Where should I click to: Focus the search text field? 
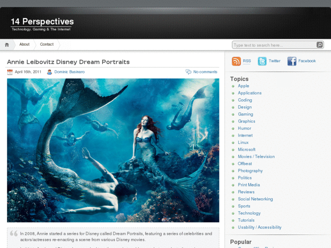(274, 45)
